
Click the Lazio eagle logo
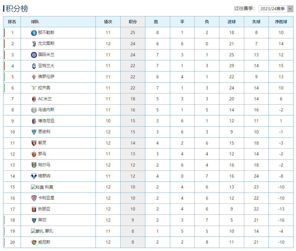point(34,88)
